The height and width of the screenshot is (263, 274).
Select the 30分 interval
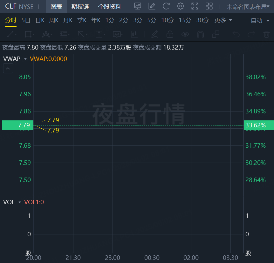pyautogui.click(x=202, y=20)
